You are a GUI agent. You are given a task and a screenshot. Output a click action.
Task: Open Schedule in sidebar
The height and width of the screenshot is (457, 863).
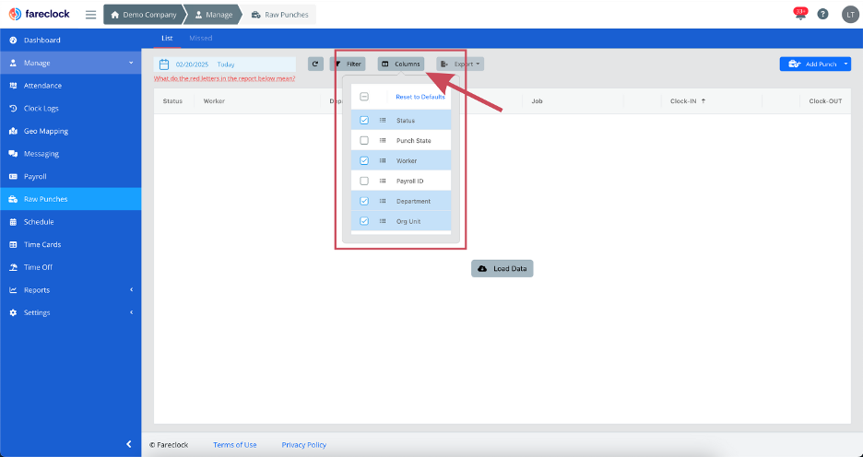point(70,222)
